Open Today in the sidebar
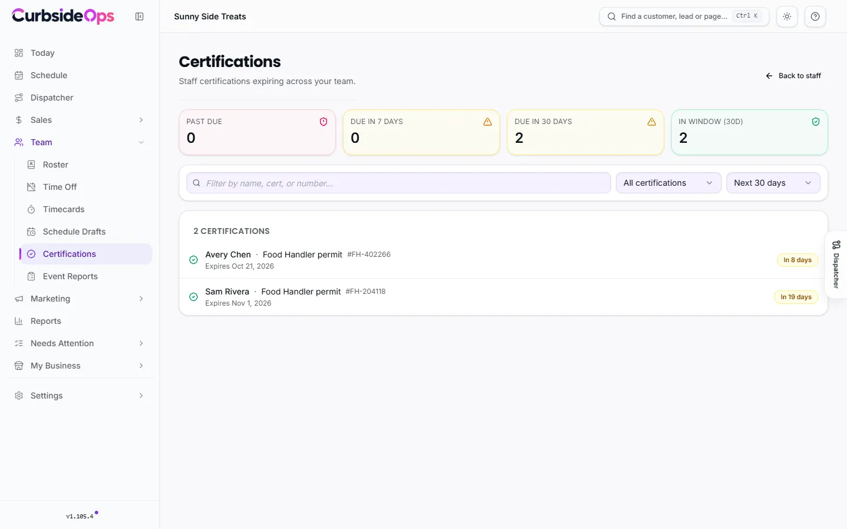 79,53
